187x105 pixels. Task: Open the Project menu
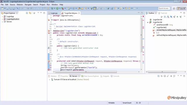coord(42,5)
